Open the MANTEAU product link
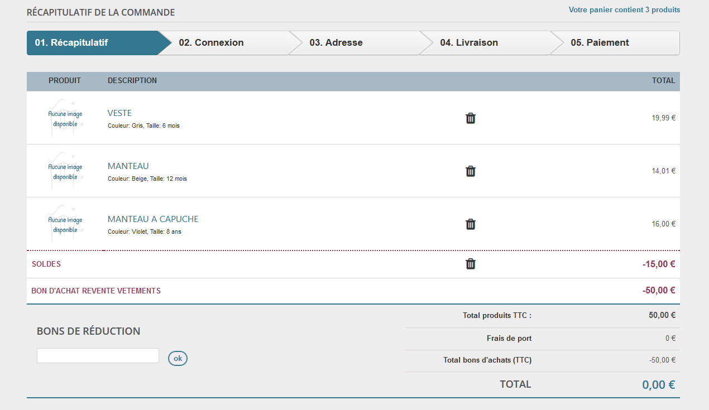This screenshot has width=709, height=410. [x=128, y=166]
